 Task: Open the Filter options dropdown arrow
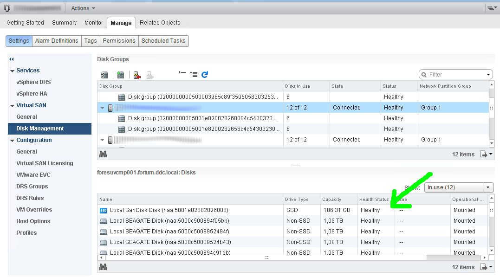pos(488,75)
